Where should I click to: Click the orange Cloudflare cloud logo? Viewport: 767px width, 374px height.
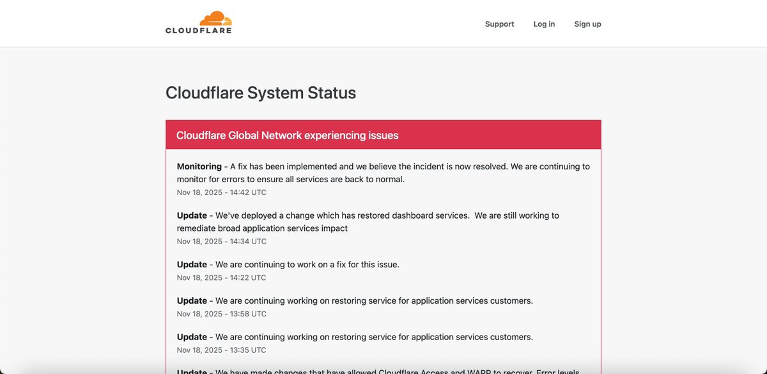214,16
